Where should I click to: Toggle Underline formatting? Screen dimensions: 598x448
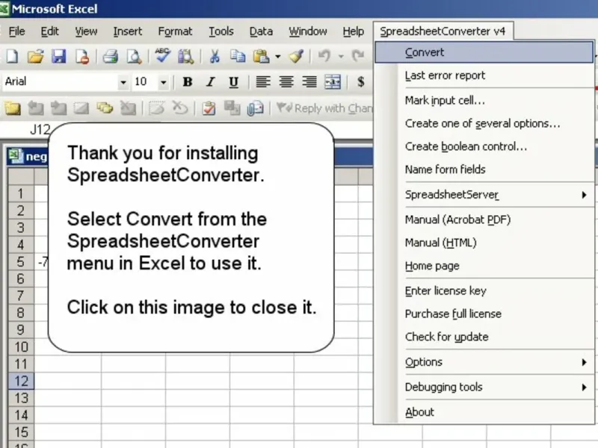(233, 82)
